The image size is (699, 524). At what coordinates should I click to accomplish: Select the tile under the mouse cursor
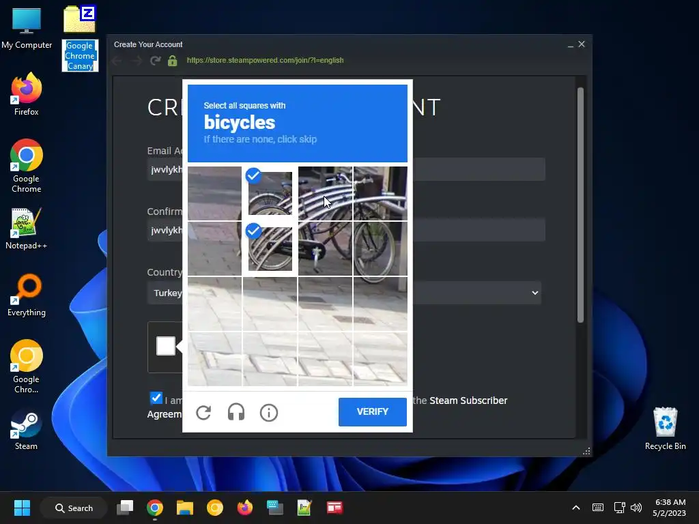pyautogui.click(x=325, y=193)
